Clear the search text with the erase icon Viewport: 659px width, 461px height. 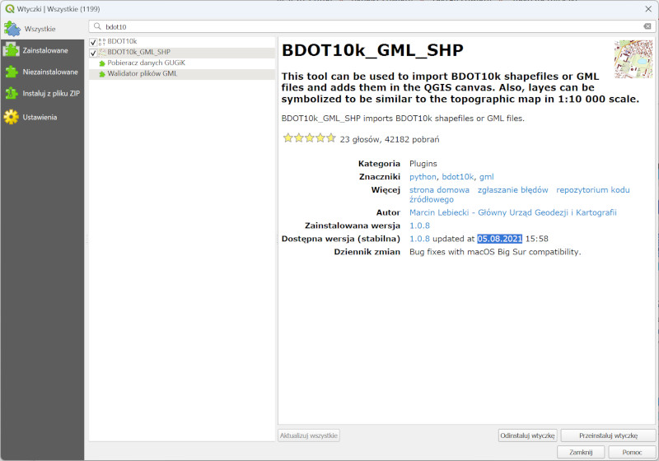(647, 26)
